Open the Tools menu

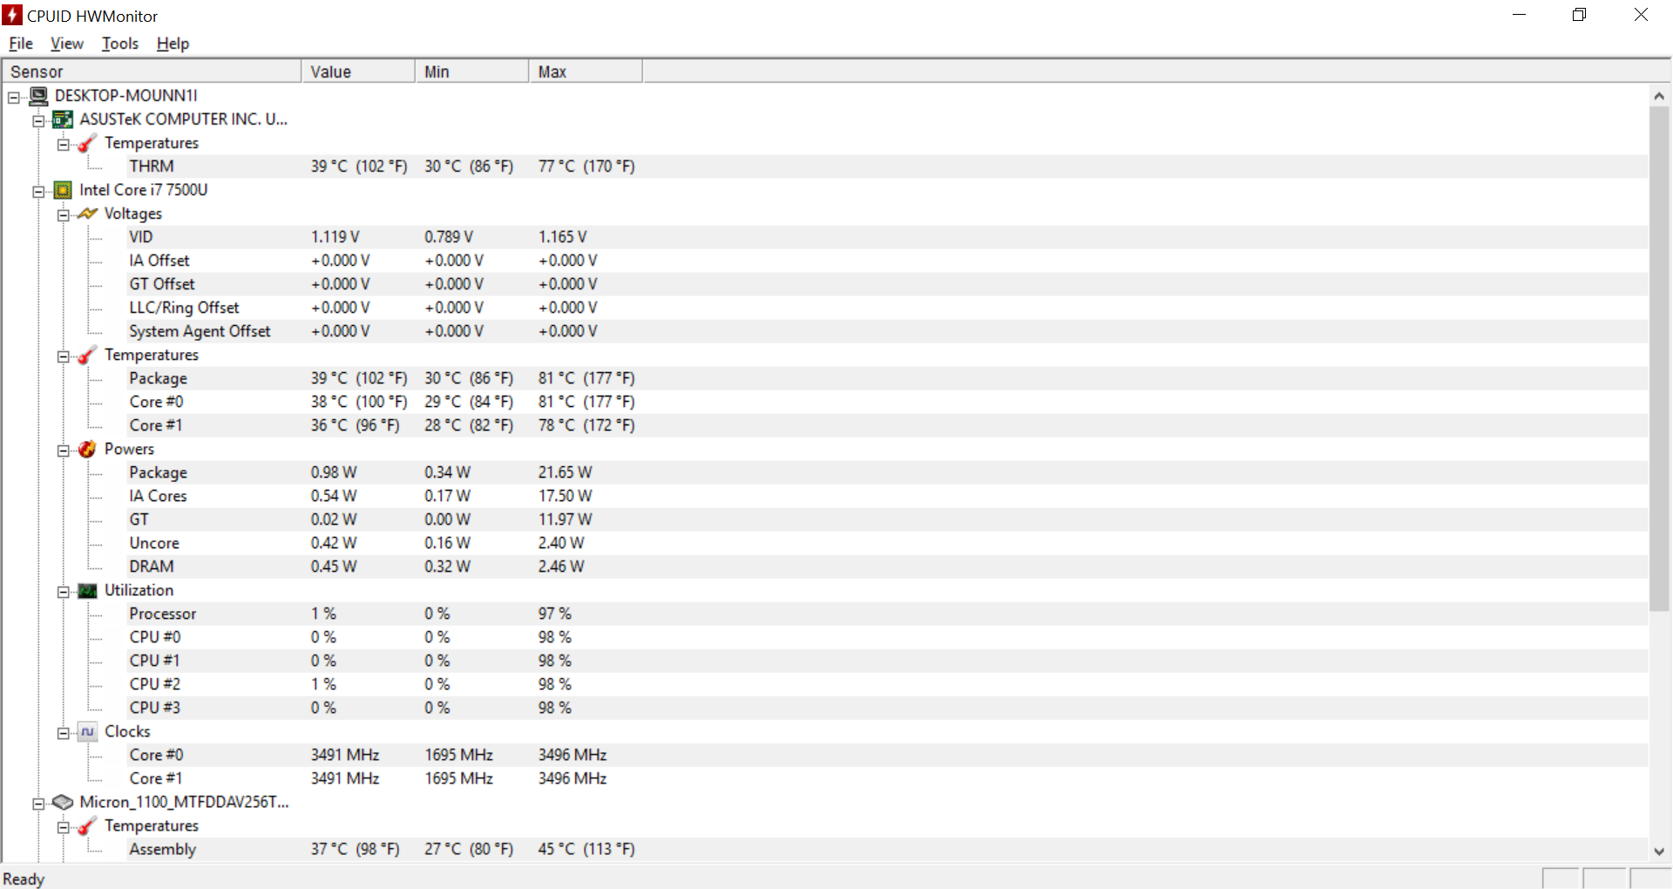tap(120, 44)
